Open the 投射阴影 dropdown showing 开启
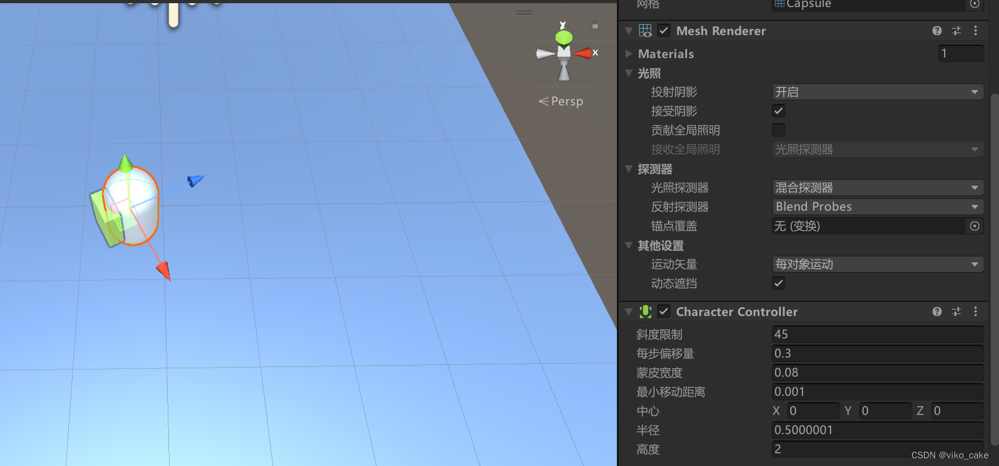 point(877,91)
